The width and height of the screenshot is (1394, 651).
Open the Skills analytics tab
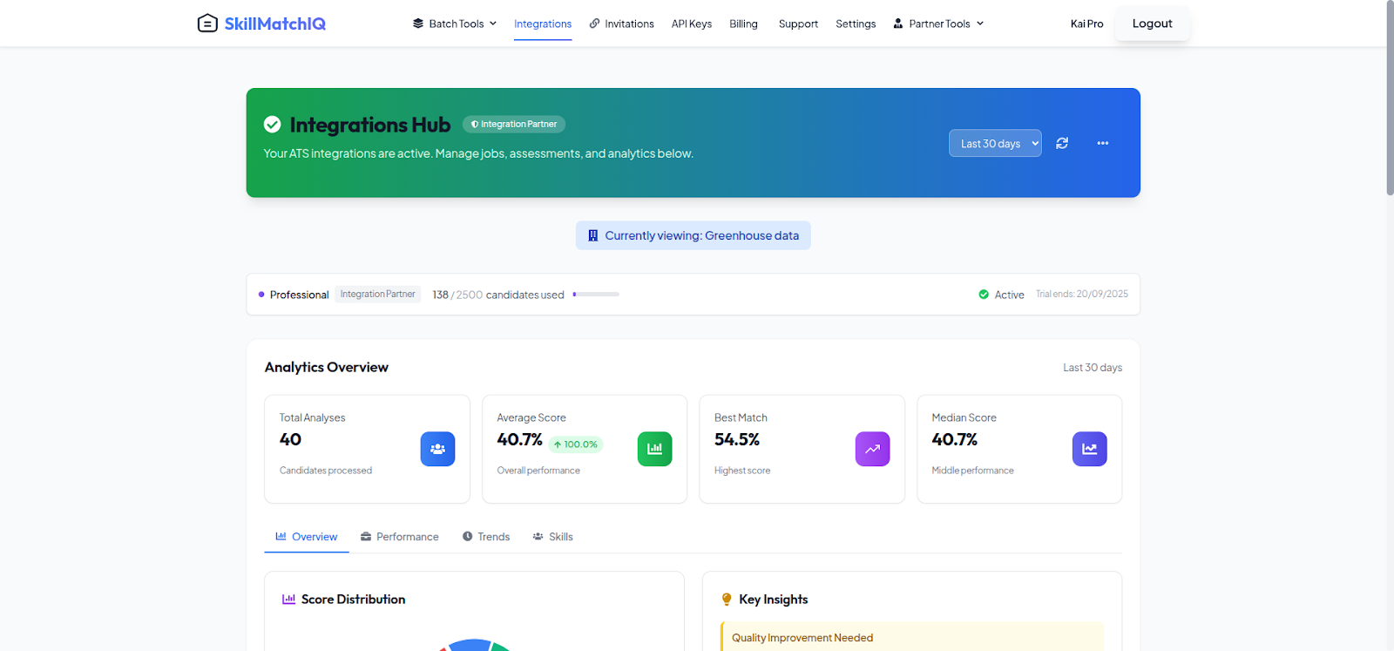(552, 537)
